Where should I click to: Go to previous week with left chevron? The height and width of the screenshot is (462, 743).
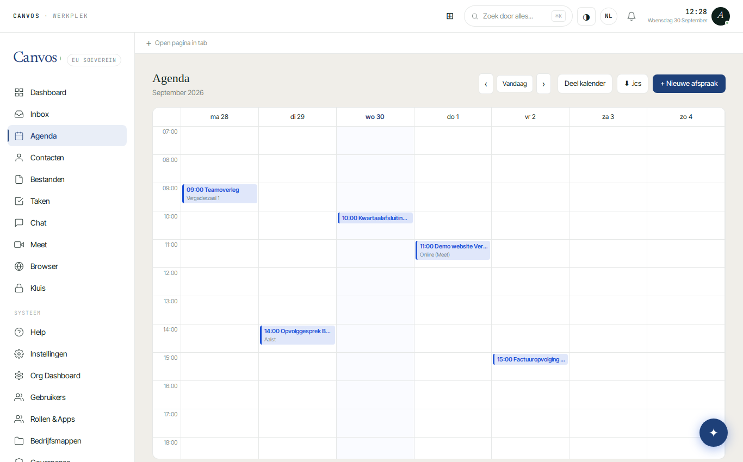click(x=486, y=84)
